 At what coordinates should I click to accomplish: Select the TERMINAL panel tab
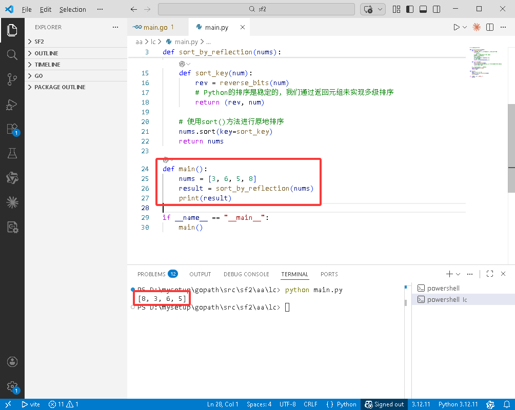point(294,274)
